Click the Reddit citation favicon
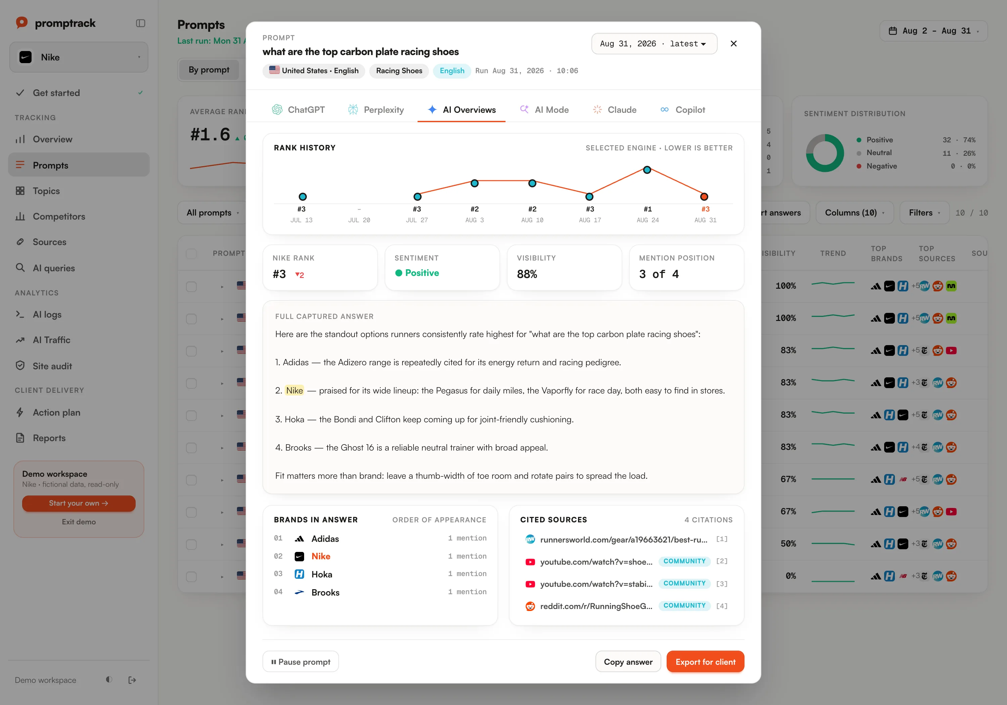Screen dimensions: 1007x705 (530, 606)
